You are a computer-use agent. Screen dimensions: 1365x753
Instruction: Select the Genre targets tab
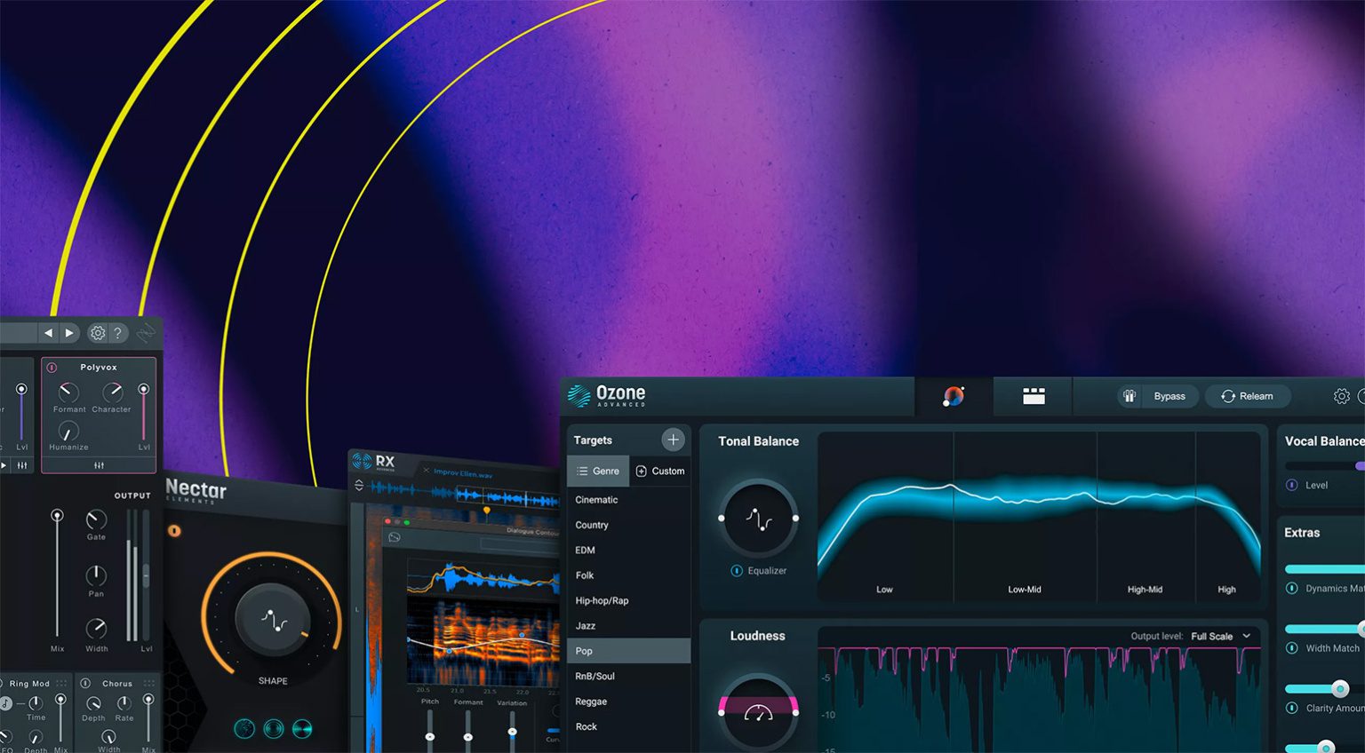[598, 471]
